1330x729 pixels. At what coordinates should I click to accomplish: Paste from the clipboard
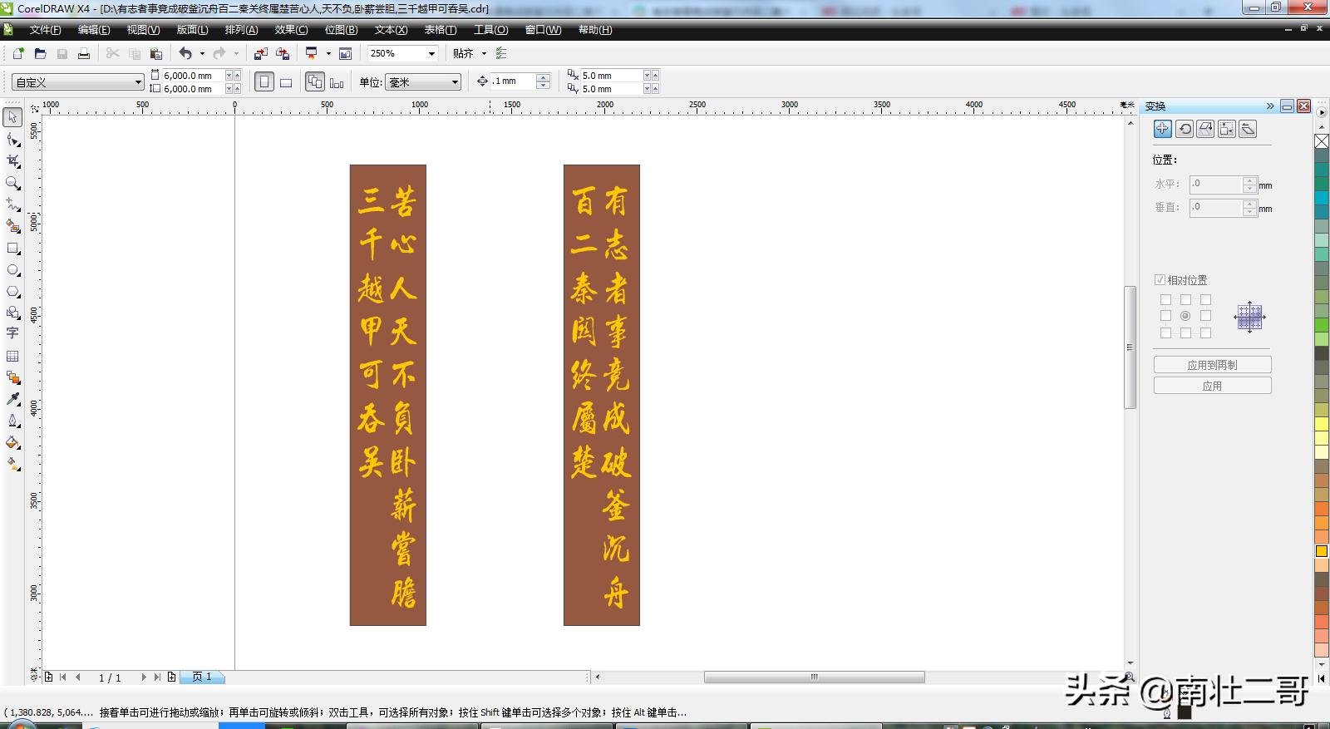point(155,53)
